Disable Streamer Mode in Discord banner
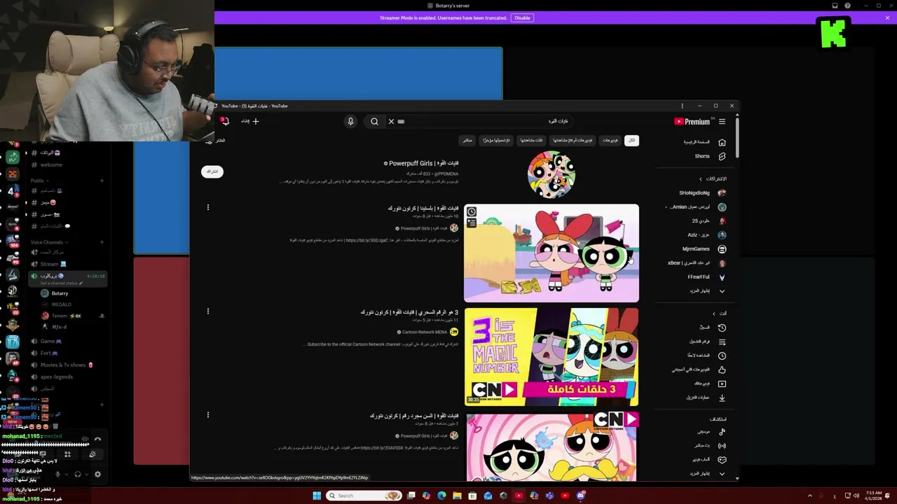The height and width of the screenshot is (504, 897). (522, 17)
